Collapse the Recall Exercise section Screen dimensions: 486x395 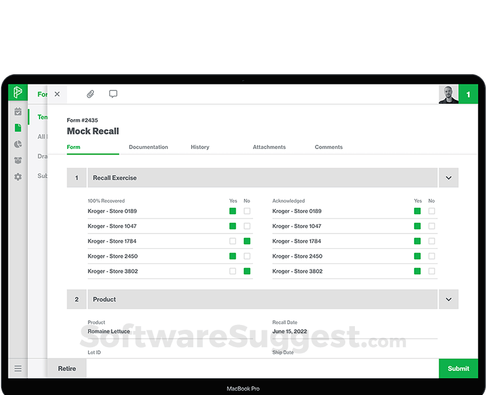448,177
